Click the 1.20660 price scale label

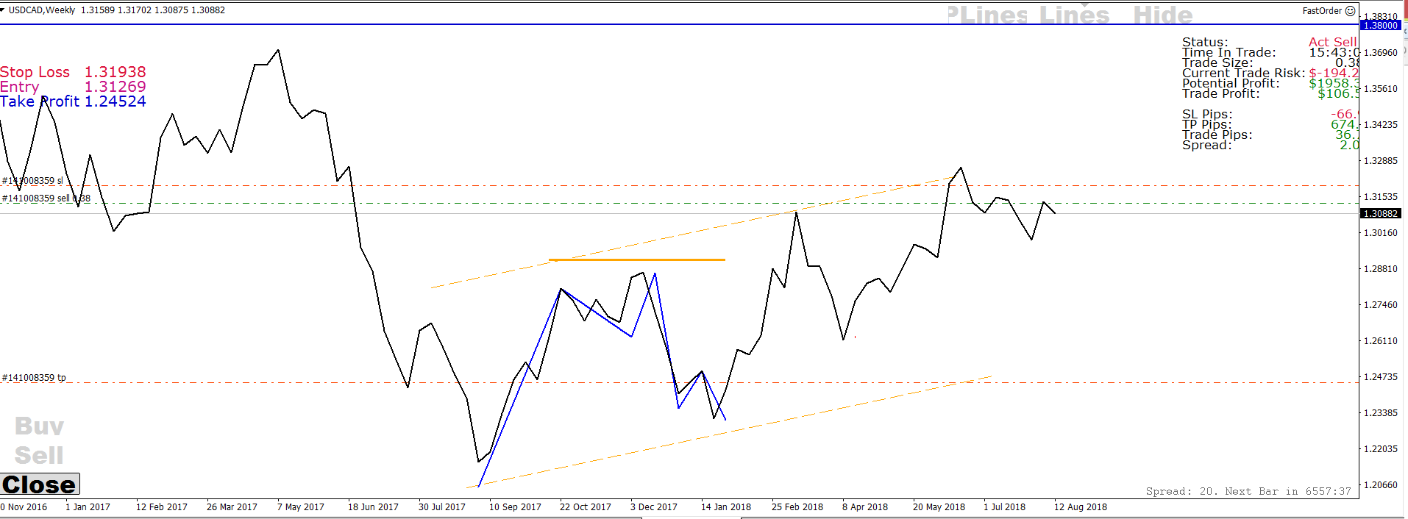pos(1381,485)
